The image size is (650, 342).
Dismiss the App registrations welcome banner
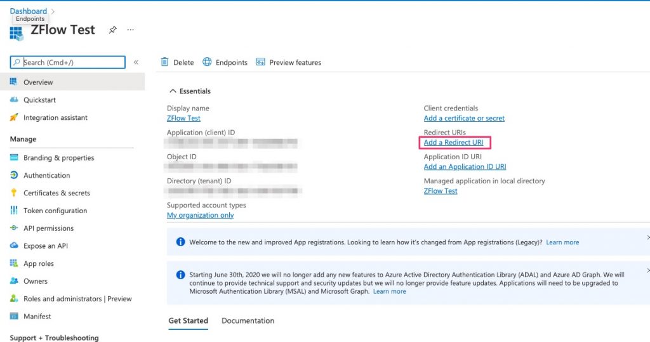[647, 237]
